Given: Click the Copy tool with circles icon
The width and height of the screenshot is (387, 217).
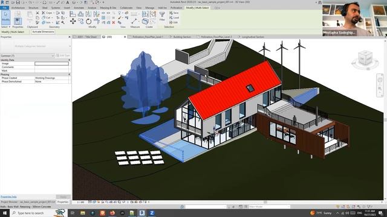Looking at the screenshot, I should pos(80,22).
